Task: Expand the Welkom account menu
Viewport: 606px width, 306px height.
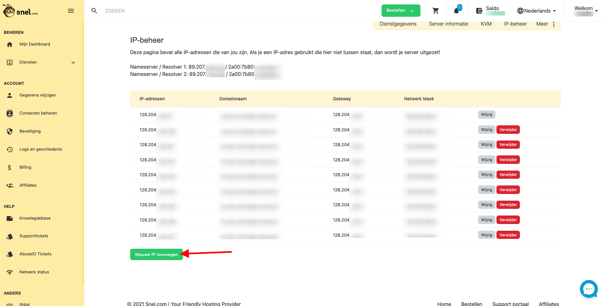Action: [x=586, y=10]
